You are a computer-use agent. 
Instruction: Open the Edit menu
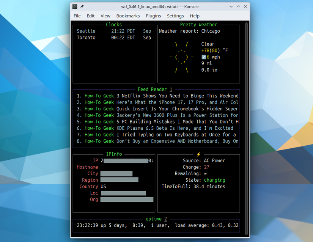pyautogui.click(x=90, y=16)
